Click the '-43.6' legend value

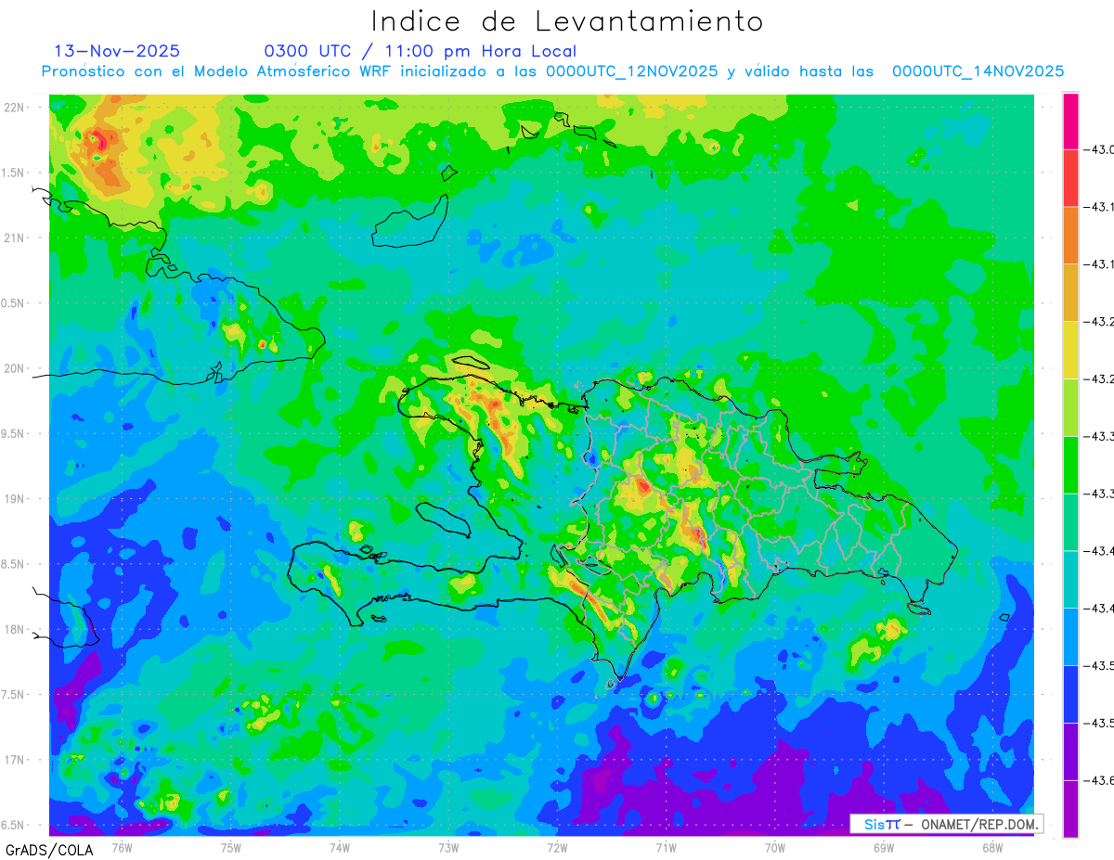pos(1100,780)
